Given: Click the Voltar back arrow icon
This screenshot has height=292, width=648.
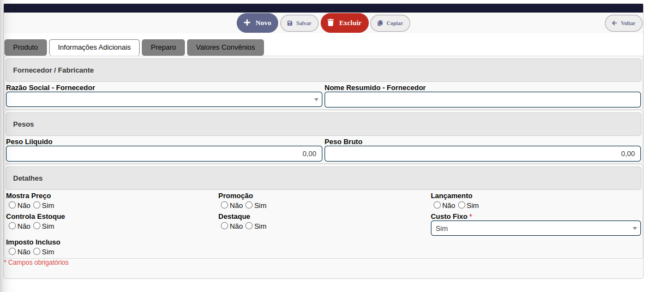Looking at the screenshot, I should tap(614, 23).
